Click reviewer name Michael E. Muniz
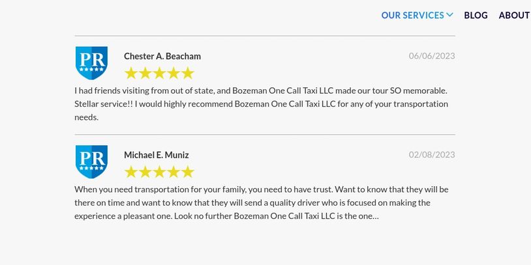This screenshot has height=265, width=531. [157, 155]
